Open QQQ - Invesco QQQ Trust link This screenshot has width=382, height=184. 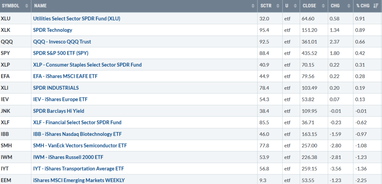pos(62,42)
